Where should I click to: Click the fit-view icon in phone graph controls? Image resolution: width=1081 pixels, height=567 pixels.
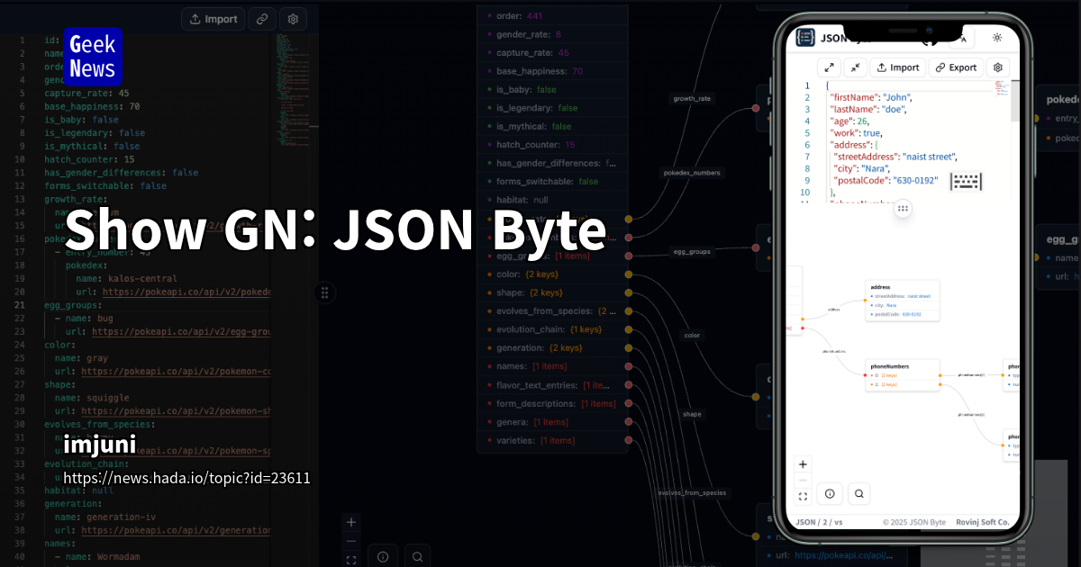click(x=803, y=496)
